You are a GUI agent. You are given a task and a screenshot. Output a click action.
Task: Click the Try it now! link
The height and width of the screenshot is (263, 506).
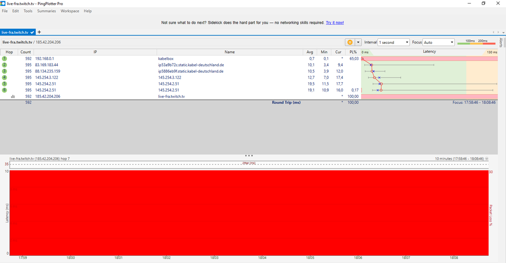pyautogui.click(x=335, y=23)
